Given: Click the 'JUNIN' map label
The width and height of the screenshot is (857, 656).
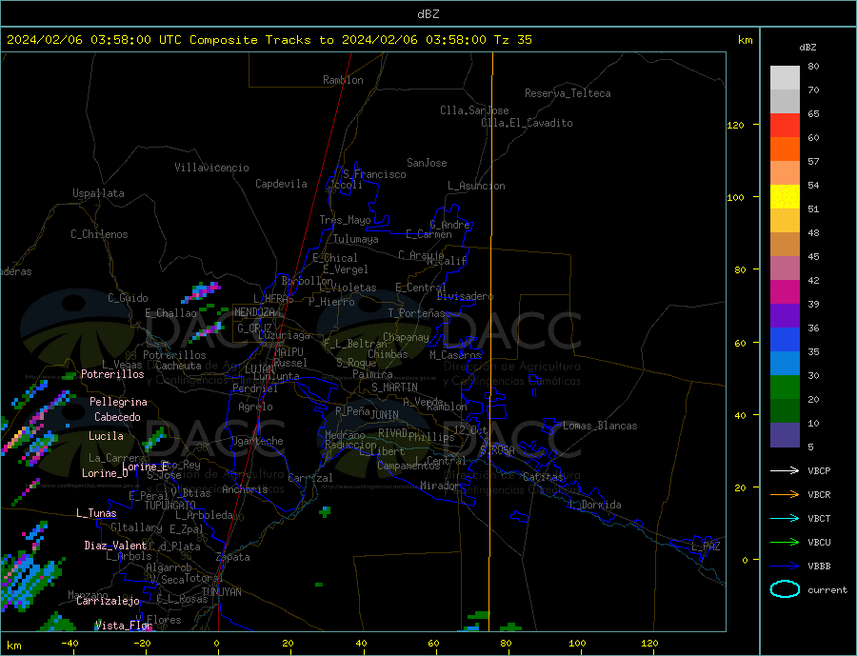Looking at the screenshot, I should pyautogui.click(x=385, y=415).
